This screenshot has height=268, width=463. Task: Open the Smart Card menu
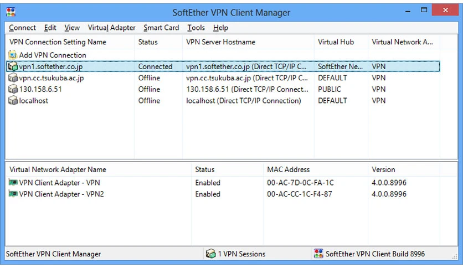click(161, 28)
